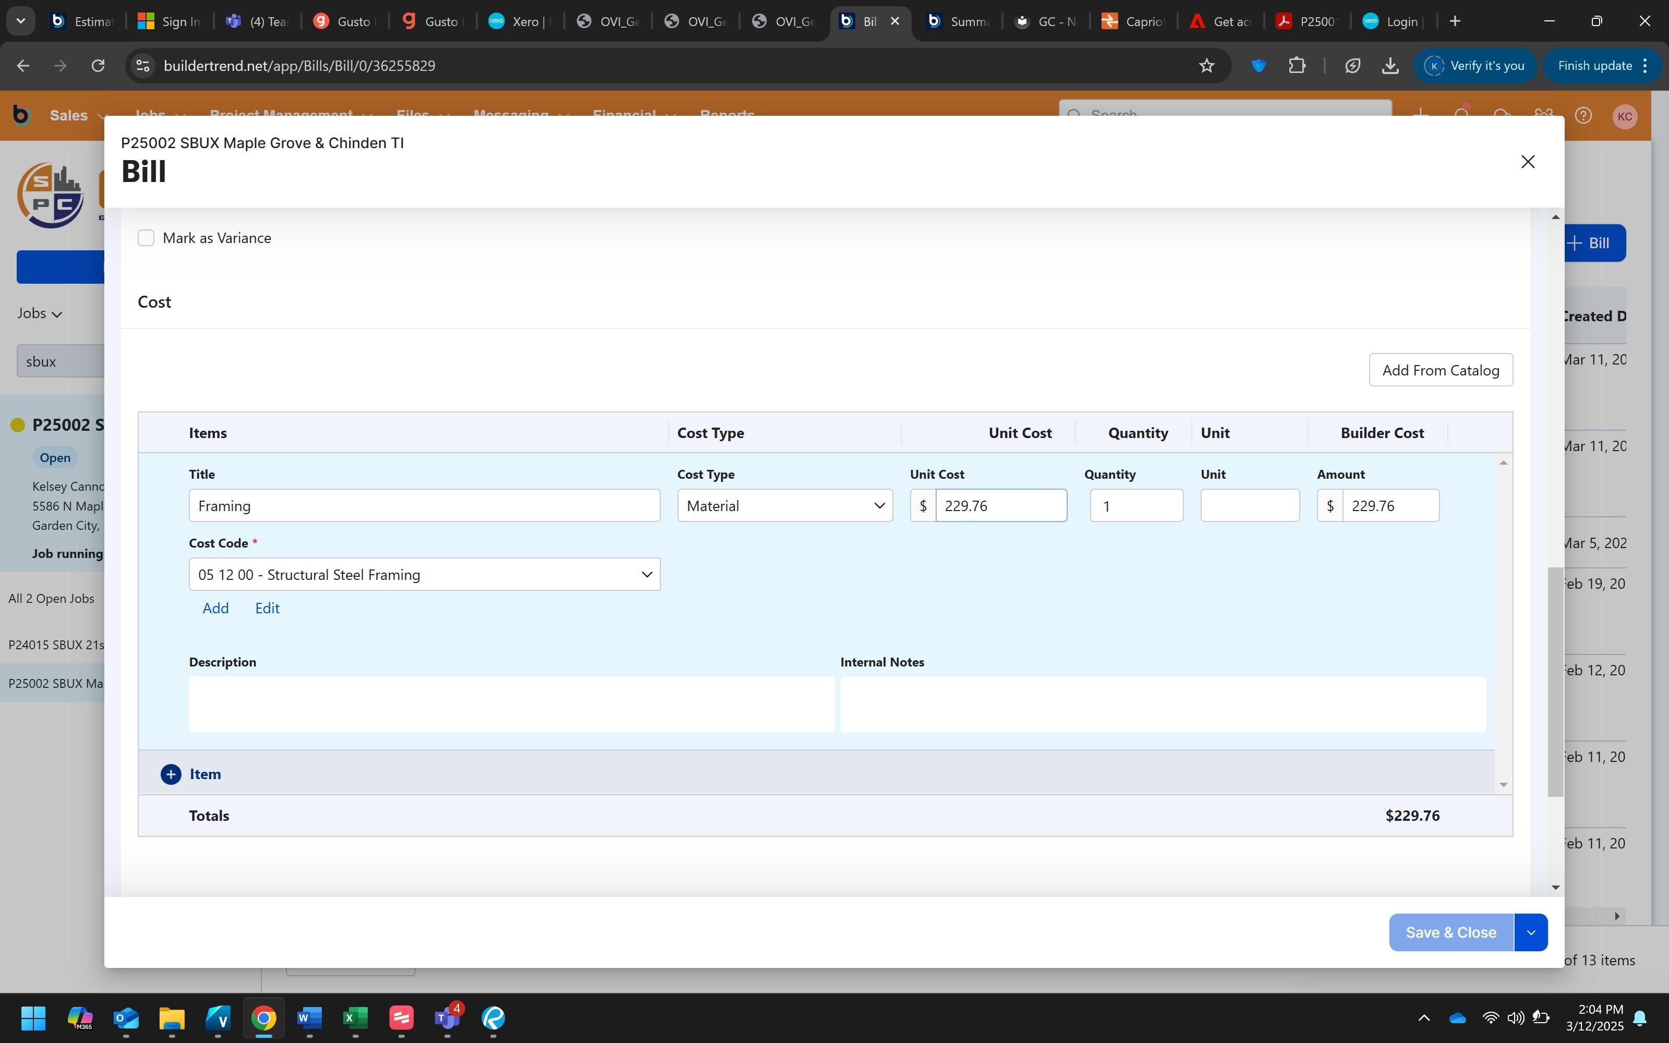Open the Cost Type Material dropdown
1669x1043 pixels.
(x=784, y=506)
